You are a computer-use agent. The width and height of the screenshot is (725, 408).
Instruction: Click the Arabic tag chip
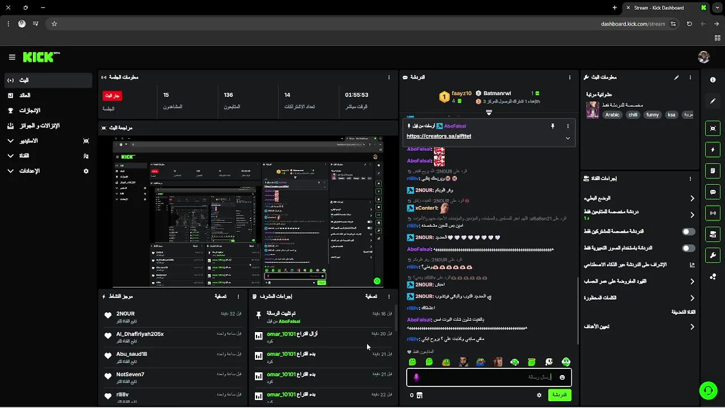click(x=612, y=114)
